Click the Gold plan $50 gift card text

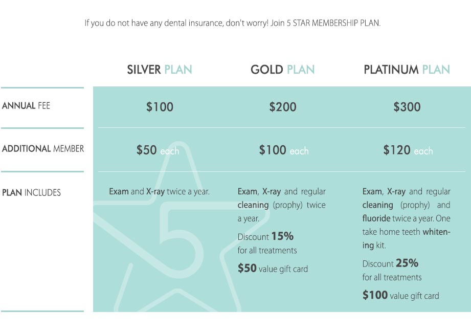click(273, 269)
